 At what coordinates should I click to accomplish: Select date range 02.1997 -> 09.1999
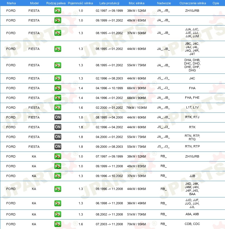[x=109, y=11]
